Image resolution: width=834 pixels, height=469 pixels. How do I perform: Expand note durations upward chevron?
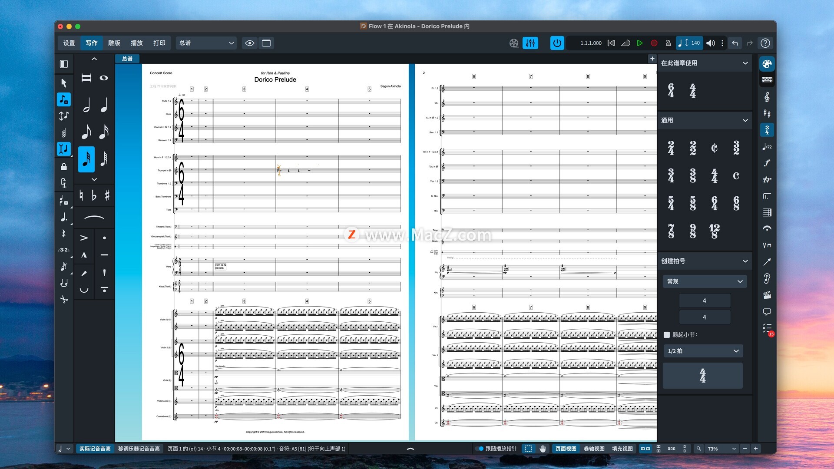pyautogui.click(x=94, y=59)
